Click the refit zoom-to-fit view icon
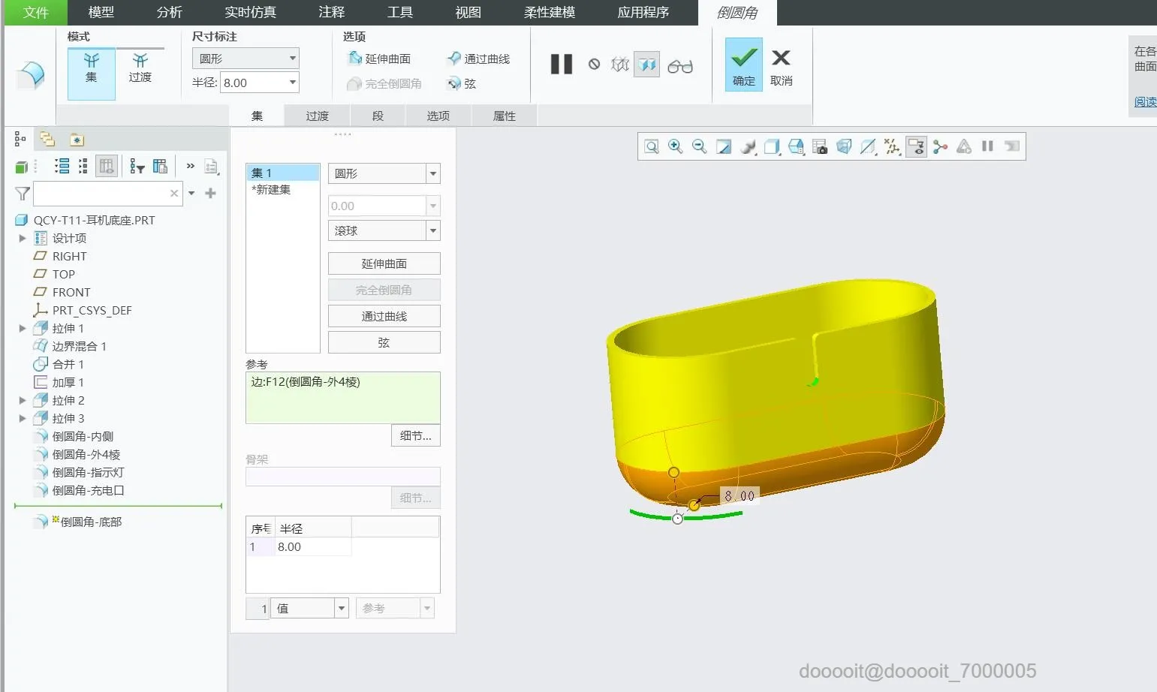Image resolution: width=1157 pixels, height=692 pixels. [651, 147]
